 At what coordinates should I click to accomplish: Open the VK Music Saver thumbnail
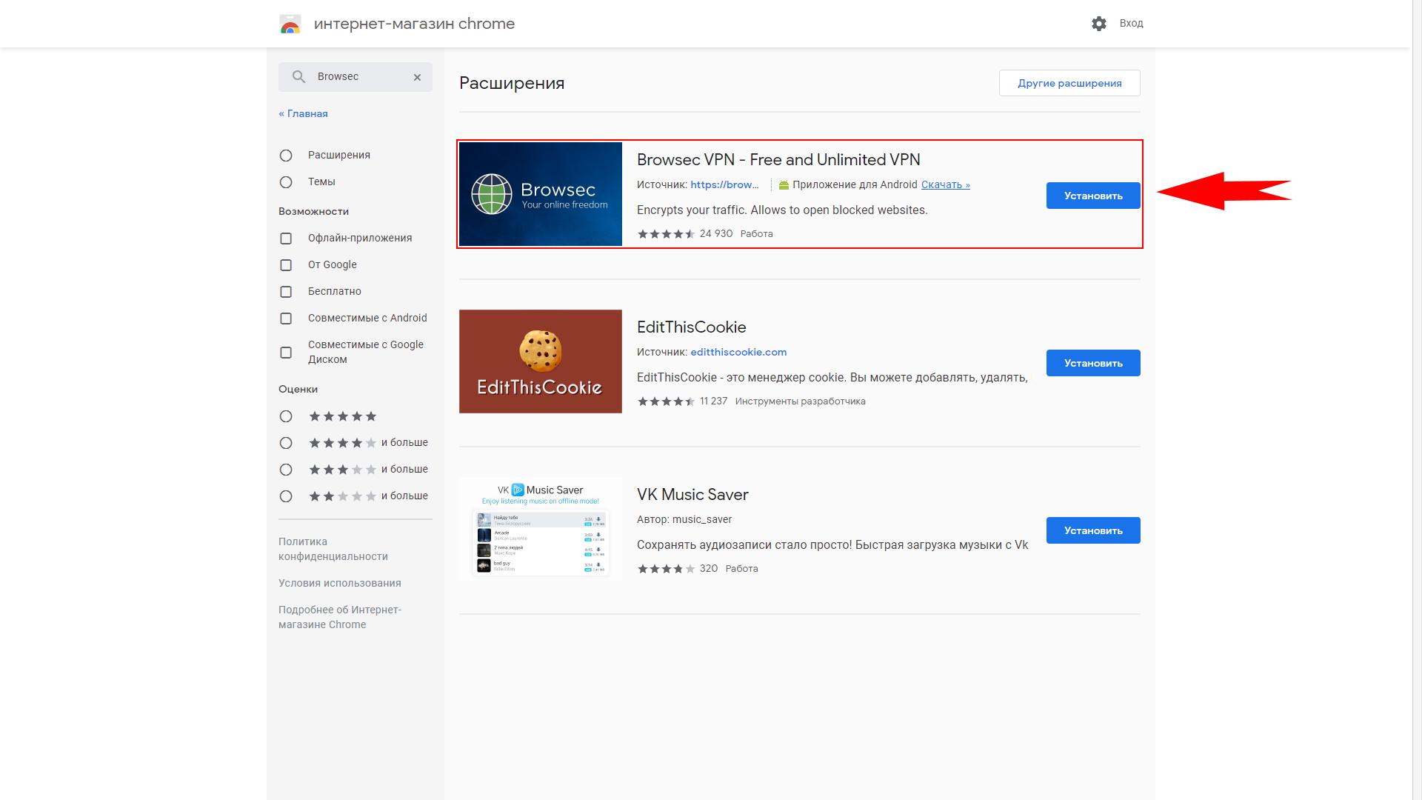click(x=540, y=529)
